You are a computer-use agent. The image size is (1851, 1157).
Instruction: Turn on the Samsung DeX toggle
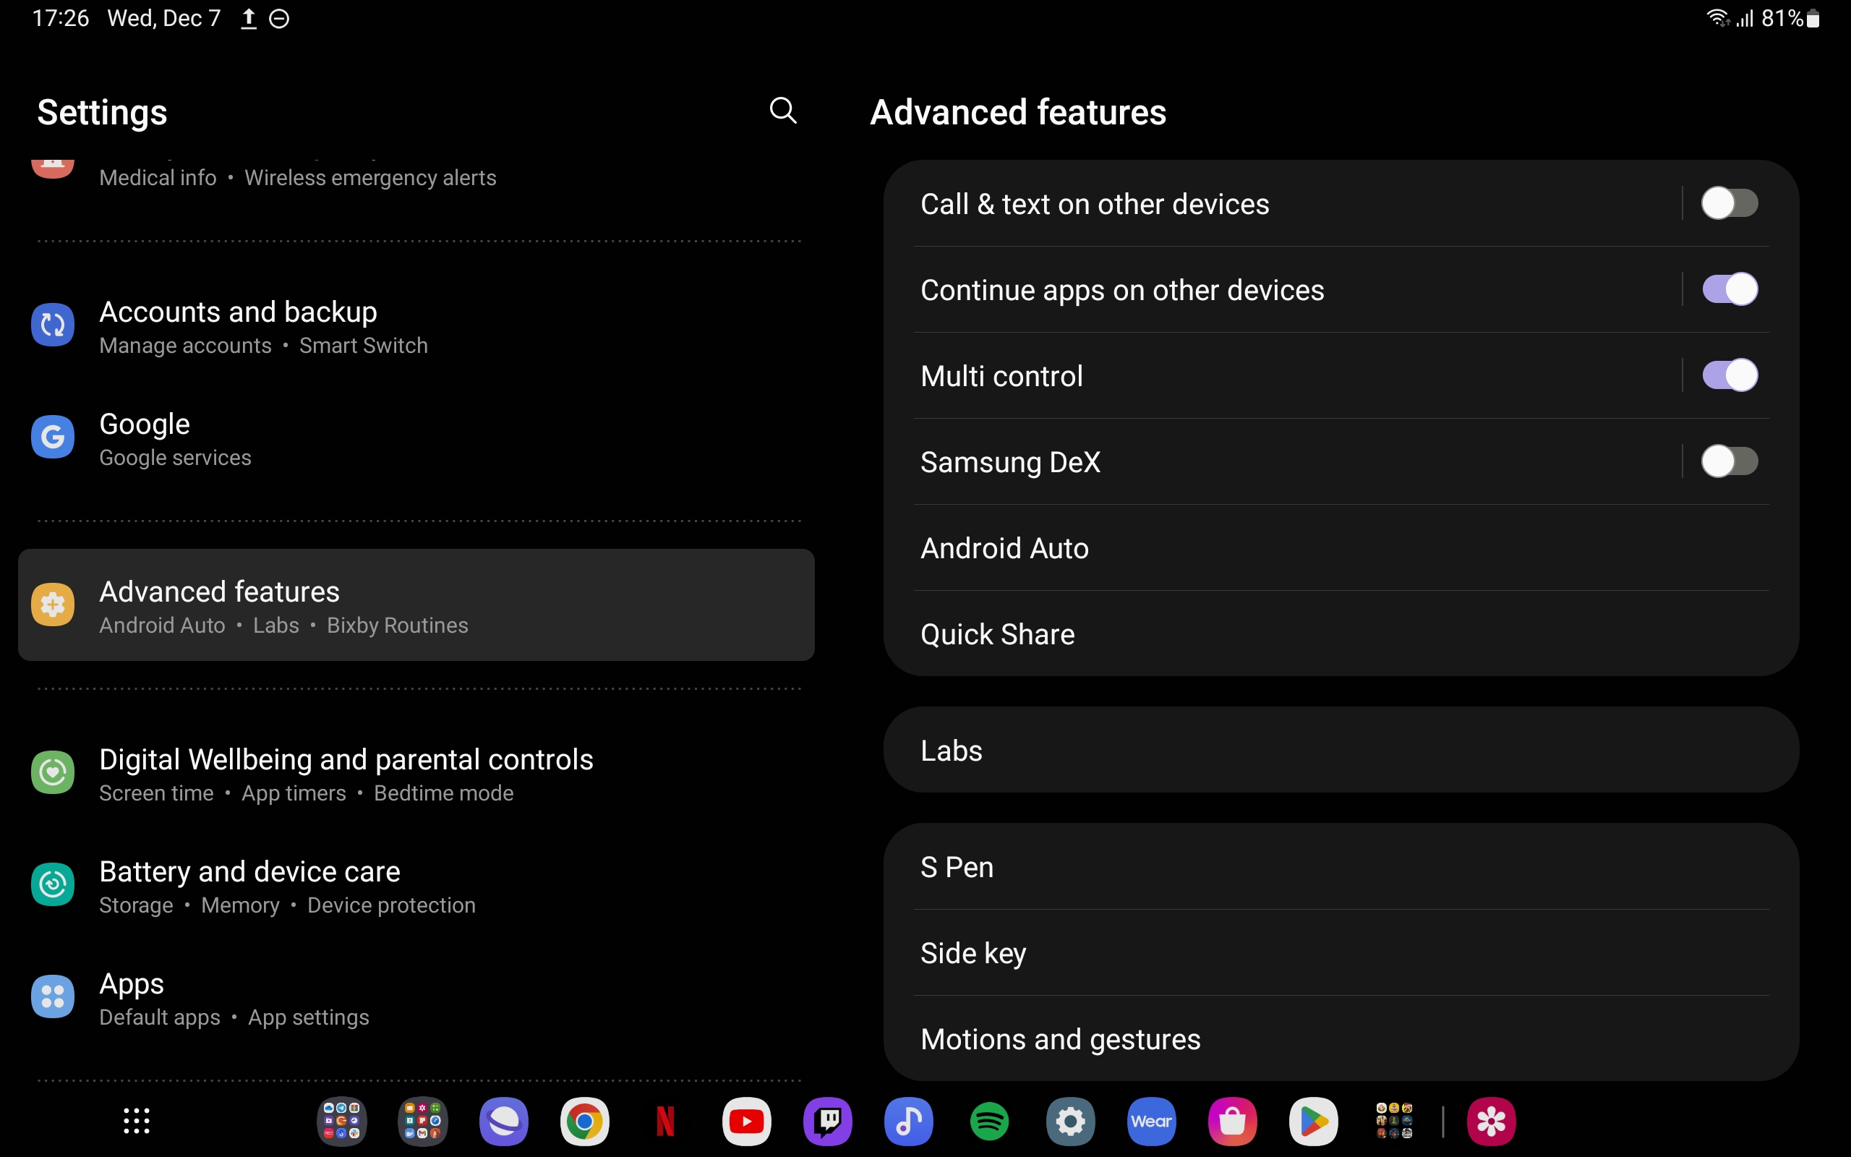(x=1730, y=461)
